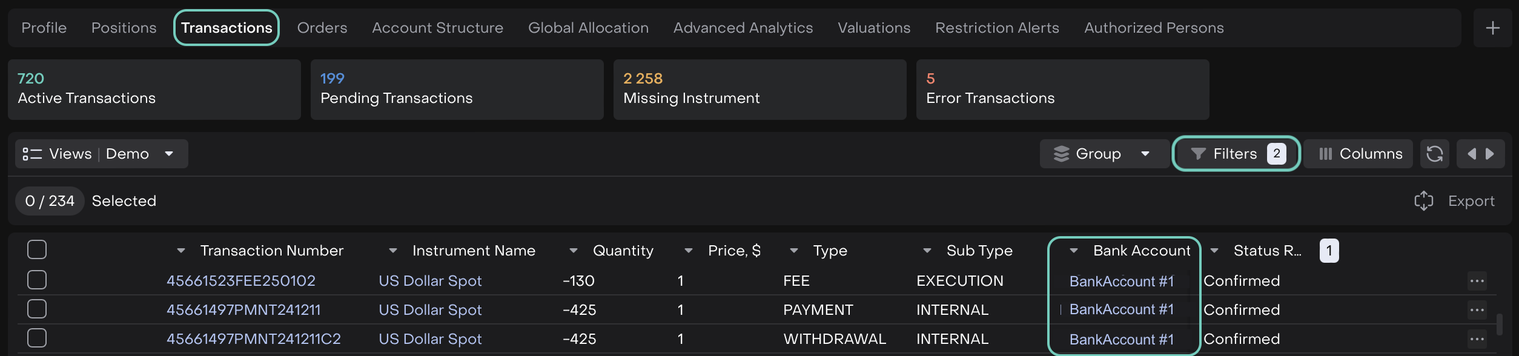This screenshot has width=1519, height=356.
Task: Click the plus icon to add tab
Action: click(x=1492, y=28)
